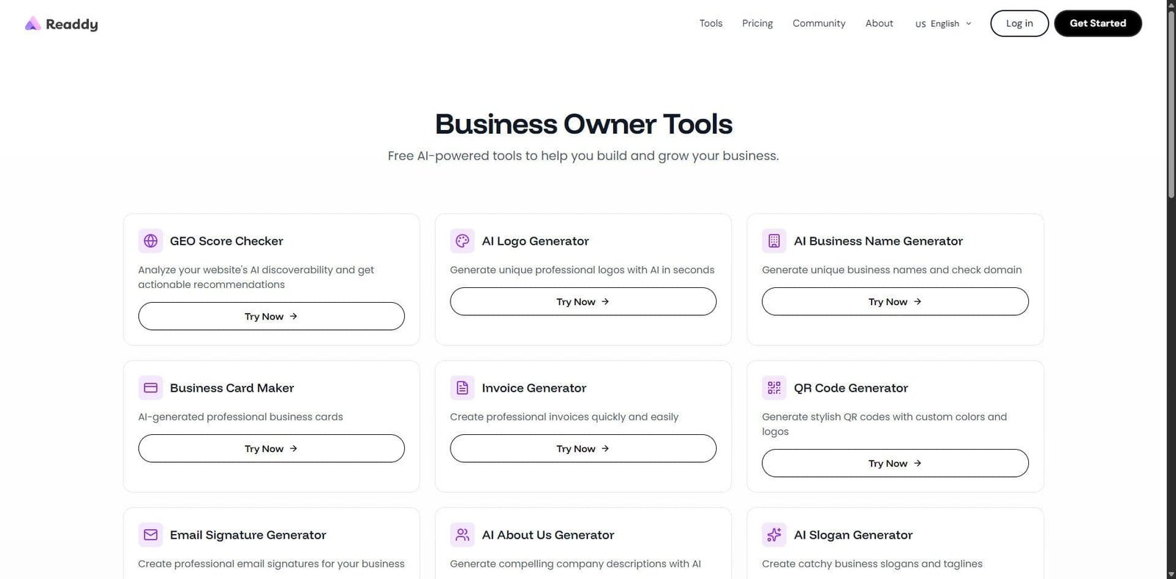Click 'Create professional email signatures' description
1176x579 pixels.
(271, 564)
